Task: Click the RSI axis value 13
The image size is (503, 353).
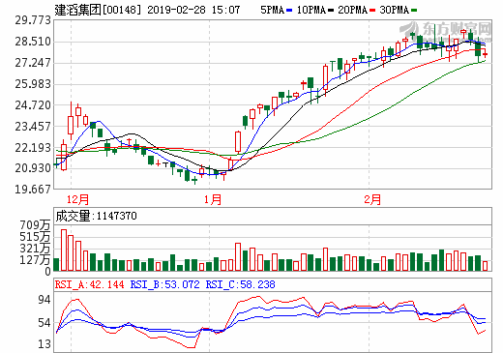Action: tap(44, 344)
